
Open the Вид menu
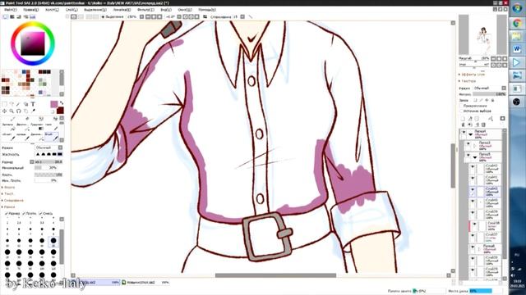tap(166, 10)
